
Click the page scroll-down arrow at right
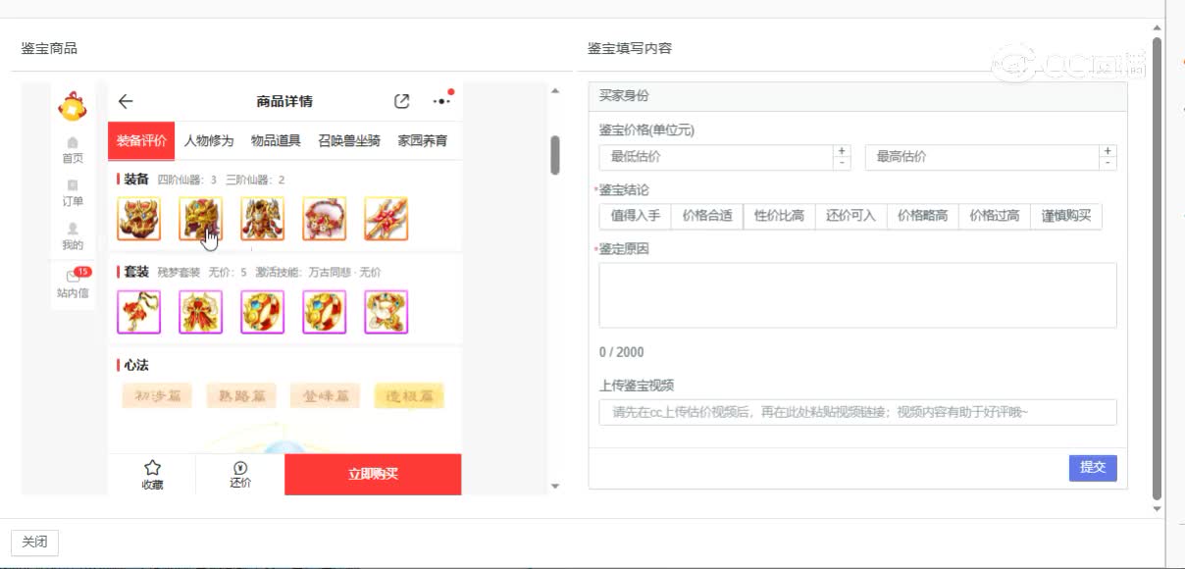(1158, 508)
